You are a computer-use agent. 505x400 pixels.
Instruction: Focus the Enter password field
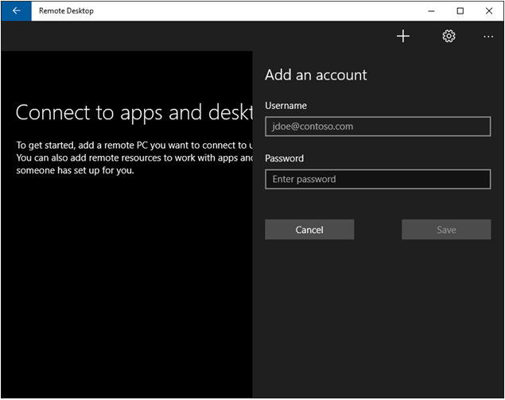tap(378, 179)
